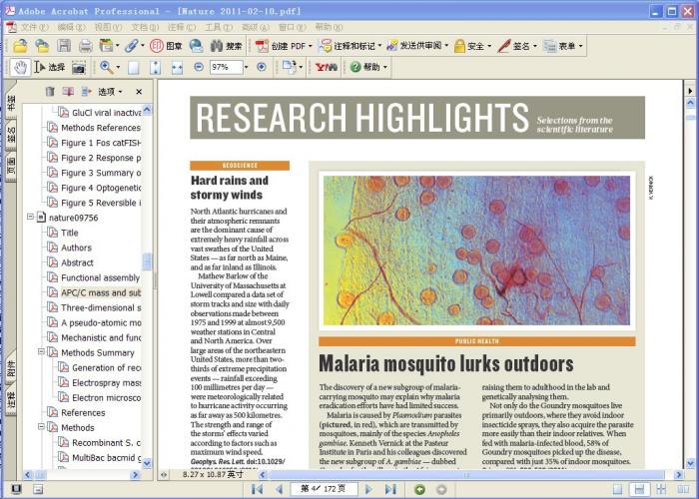Select the Abstract bookmark

(77, 262)
